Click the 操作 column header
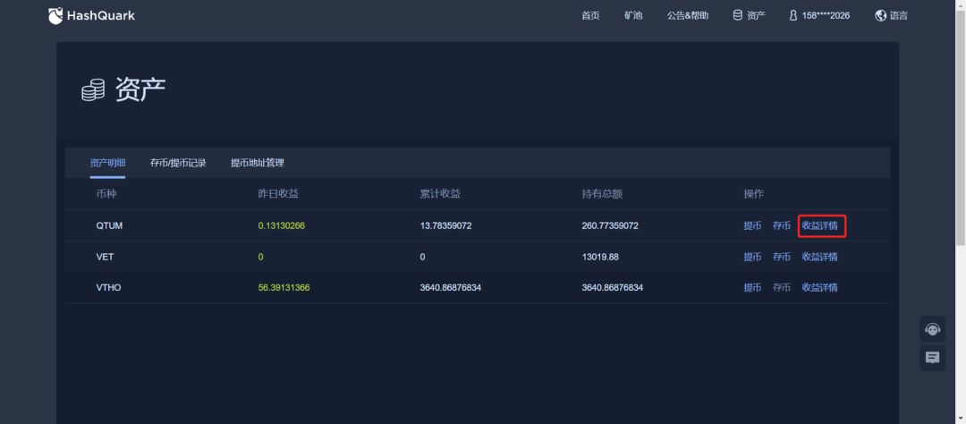The width and height of the screenshot is (966, 424). pyautogui.click(x=753, y=194)
